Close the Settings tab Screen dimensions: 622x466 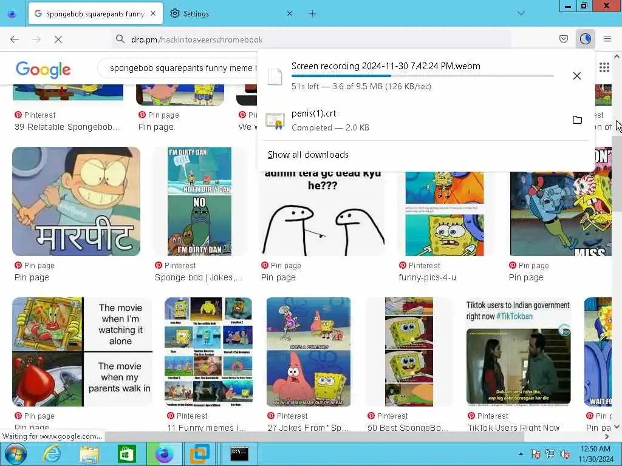290,13
